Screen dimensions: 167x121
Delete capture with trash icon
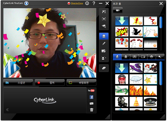point(92,110)
